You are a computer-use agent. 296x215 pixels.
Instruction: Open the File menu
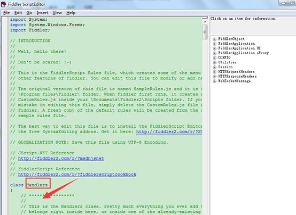(6, 13)
